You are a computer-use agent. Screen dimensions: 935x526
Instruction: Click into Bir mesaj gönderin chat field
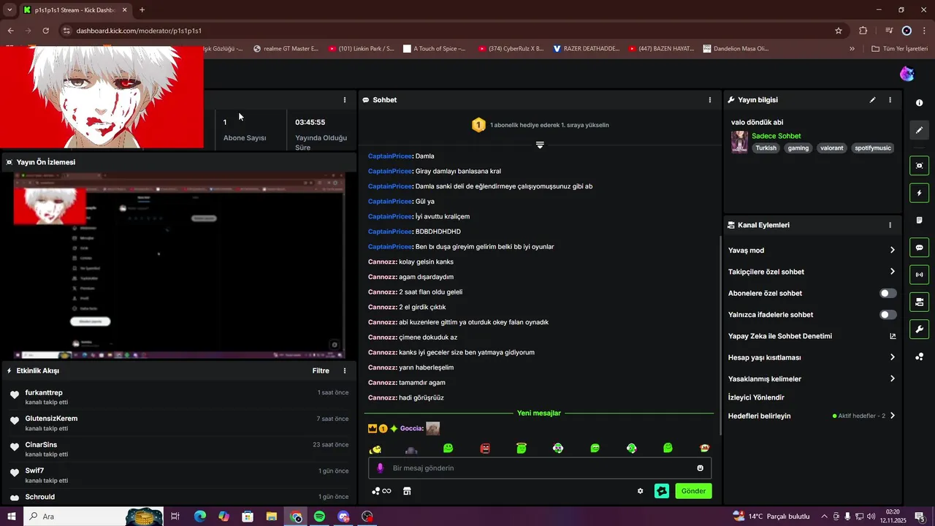click(539, 468)
